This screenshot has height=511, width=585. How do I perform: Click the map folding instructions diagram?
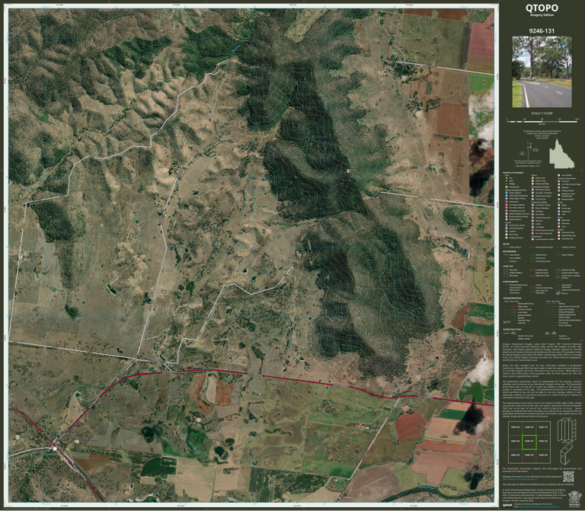(x=567, y=440)
